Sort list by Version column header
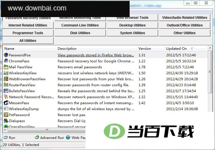Viewport: 215px width, 150px height. coord(150,49)
